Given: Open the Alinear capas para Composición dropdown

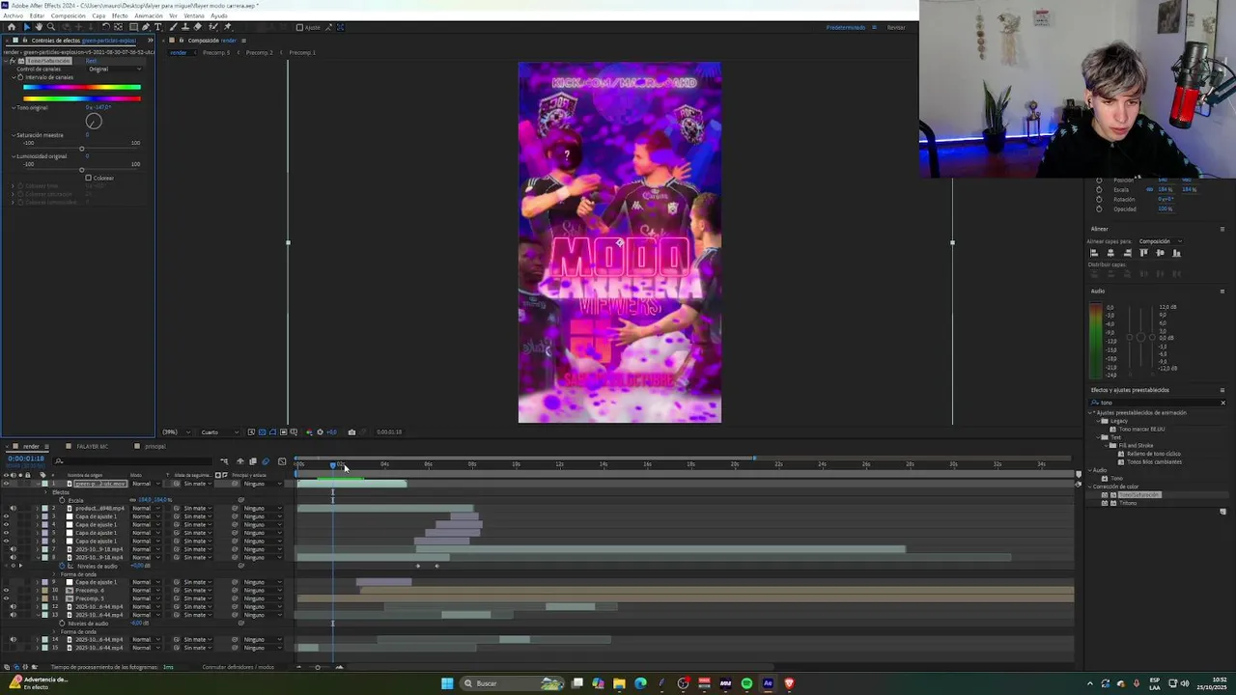Looking at the screenshot, I should tap(1161, 241).
